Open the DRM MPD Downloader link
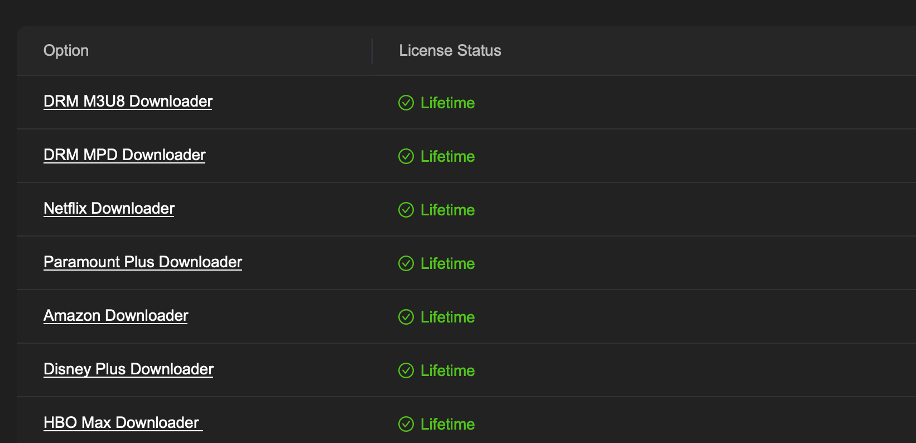Image resolution: width=916 pixels, height=443 pixels. tap(124, 155)
